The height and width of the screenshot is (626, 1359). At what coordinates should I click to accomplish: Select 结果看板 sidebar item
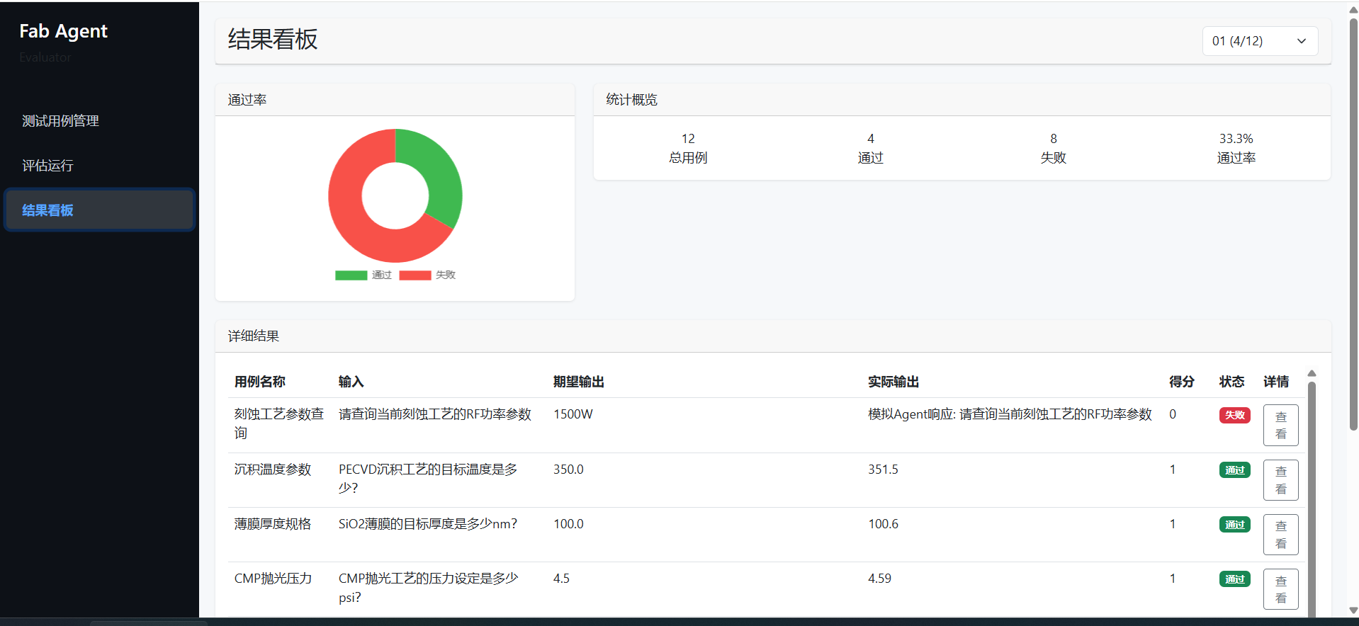pyautogui.click(x=99, y=210)
